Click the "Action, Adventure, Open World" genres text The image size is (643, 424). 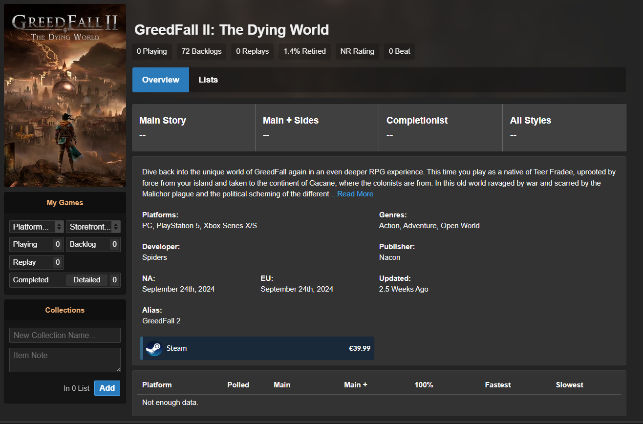click(x=429, y=226)
